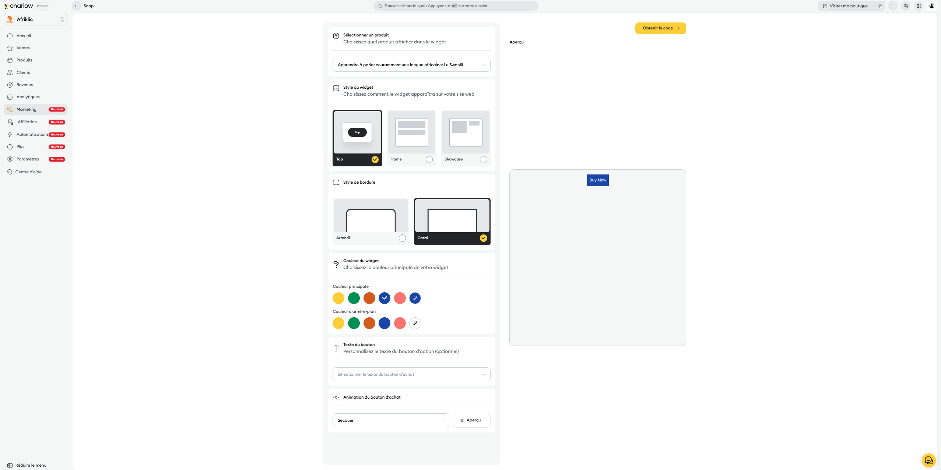The image size is (941, 470).
Task: Click the copy store link icon
Action: pyautogui.click(x=880, y=6)
